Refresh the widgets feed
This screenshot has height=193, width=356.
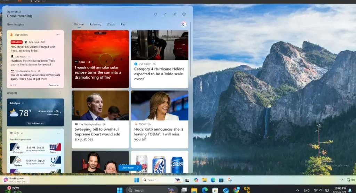(155, 14)
